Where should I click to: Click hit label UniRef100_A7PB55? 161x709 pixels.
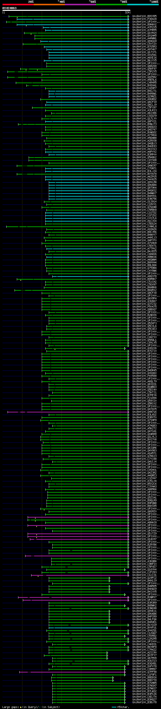144,30
